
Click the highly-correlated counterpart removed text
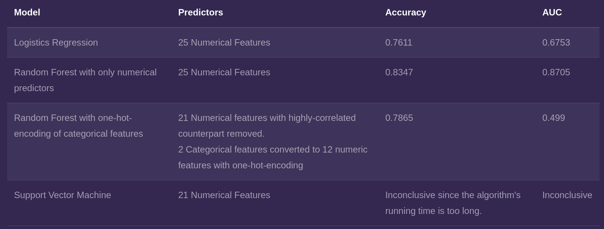click(267, 126)
